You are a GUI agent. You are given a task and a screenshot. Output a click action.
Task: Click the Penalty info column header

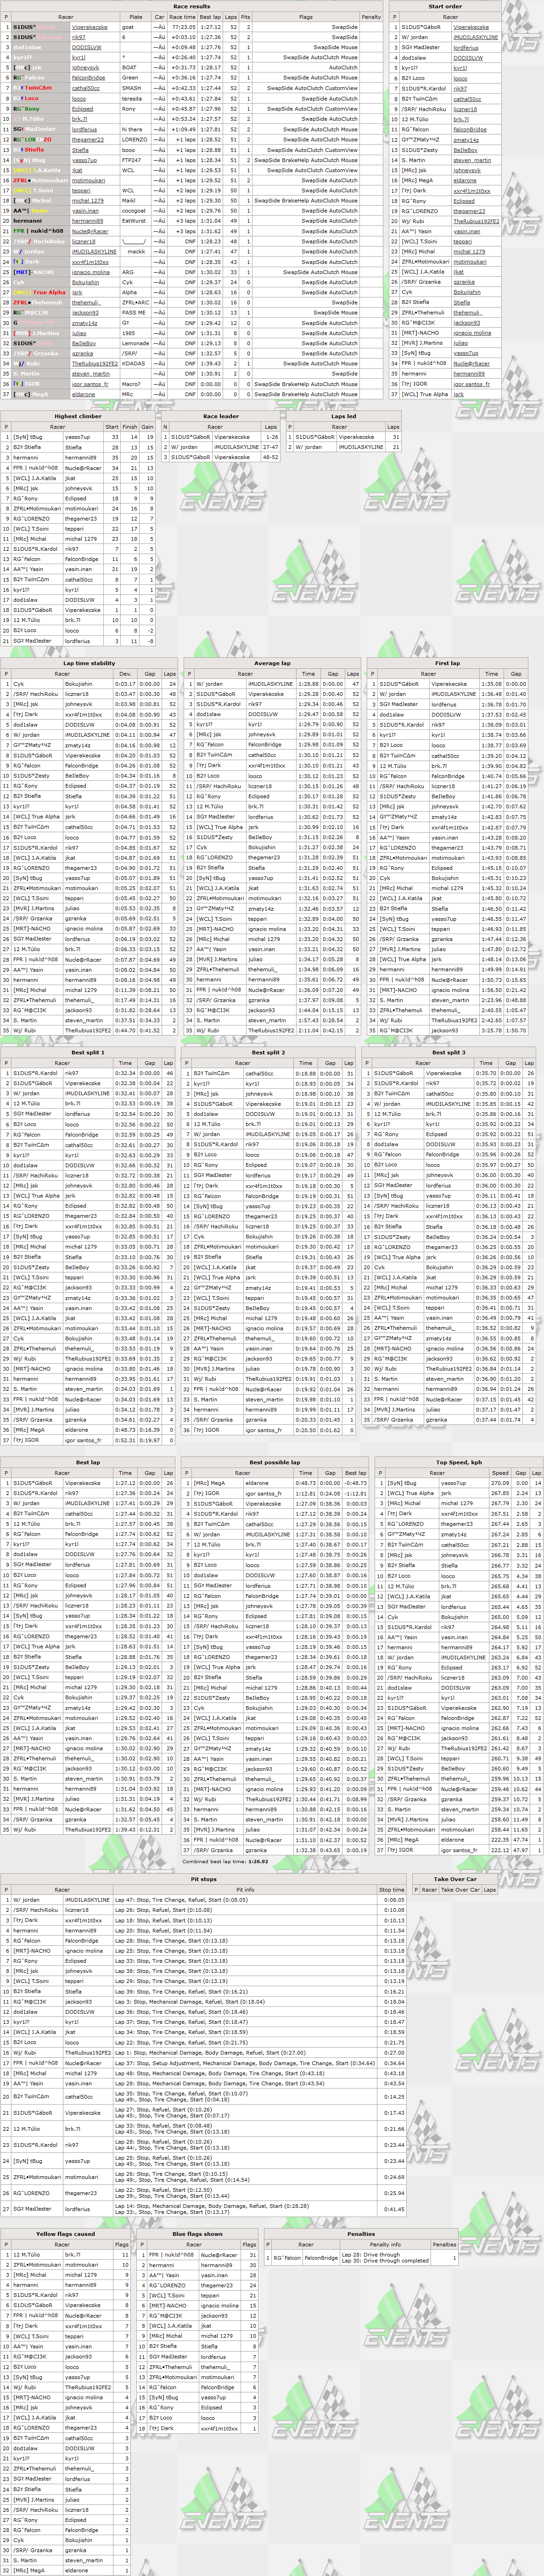click(x=385, y=2244)
